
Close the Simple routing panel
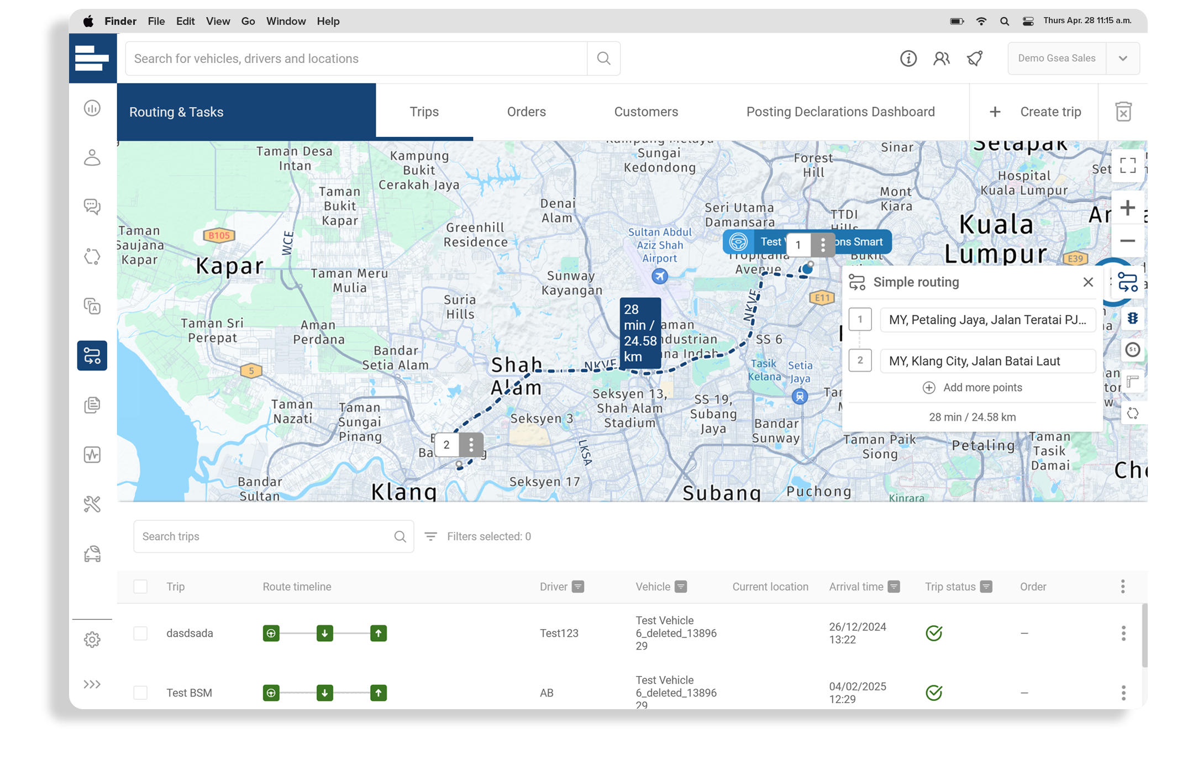coord(1088,282)
